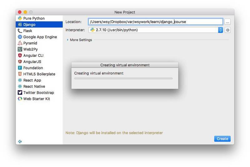Select Pure Python project type

tap(39, 18)
